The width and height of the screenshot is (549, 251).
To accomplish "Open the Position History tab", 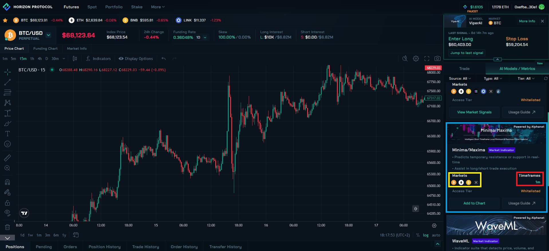I will click(x=104, y=247).
